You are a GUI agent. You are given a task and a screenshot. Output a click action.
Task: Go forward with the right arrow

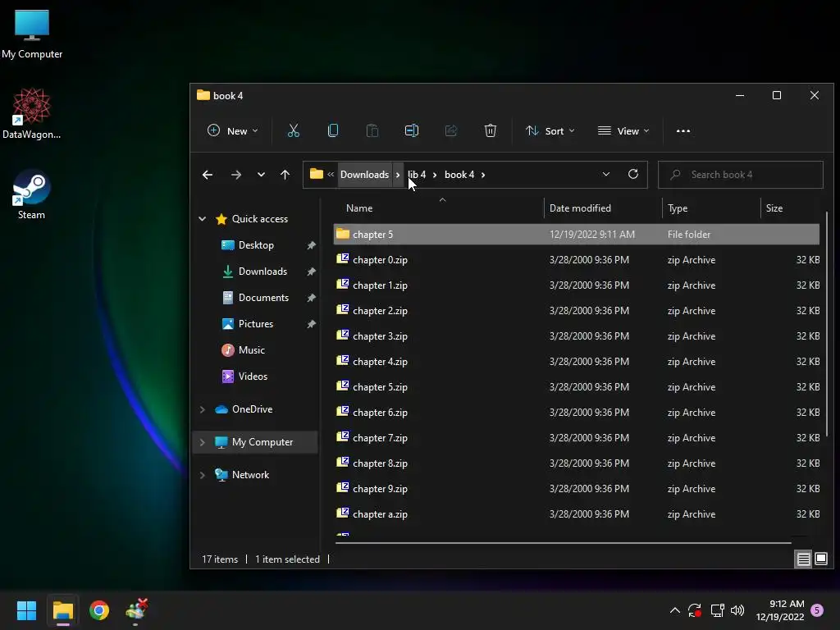[235, 175]
